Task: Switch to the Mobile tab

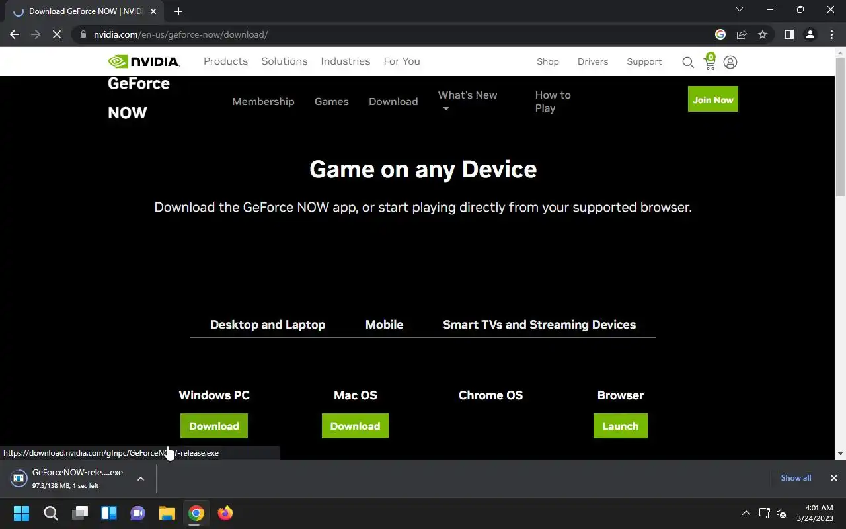Action: point(384,325)
